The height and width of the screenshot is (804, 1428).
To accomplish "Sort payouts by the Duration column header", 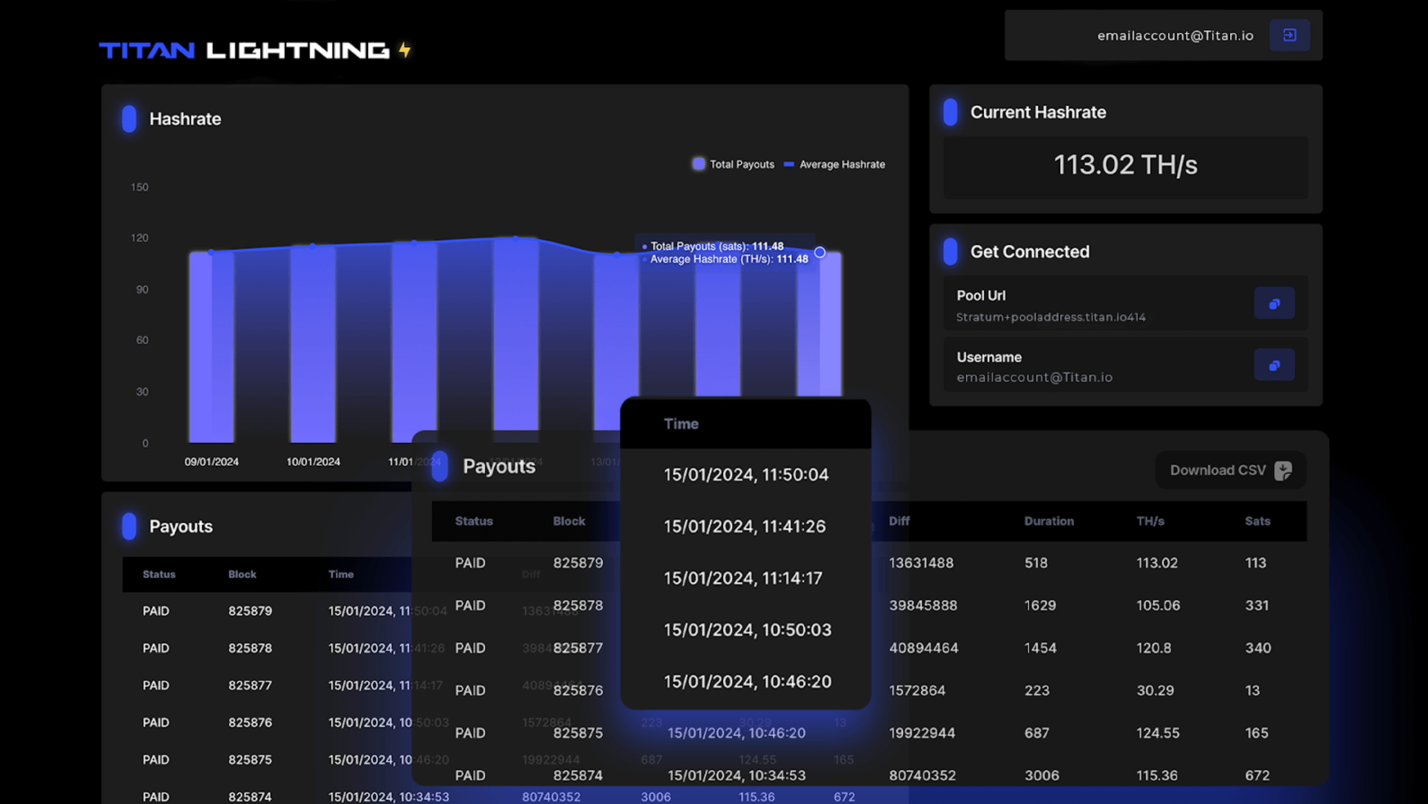I will [x=1049, y=521].
